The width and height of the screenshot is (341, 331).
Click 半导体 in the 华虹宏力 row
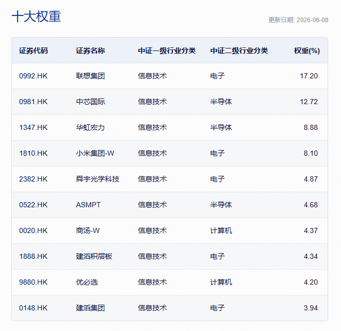coord(221,127)
